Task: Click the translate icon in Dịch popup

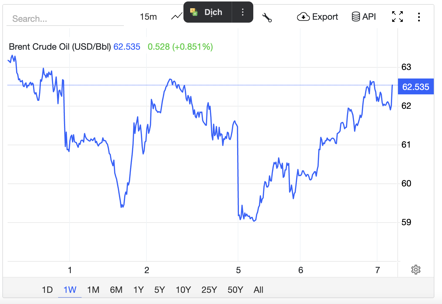Action: point(194,12)
